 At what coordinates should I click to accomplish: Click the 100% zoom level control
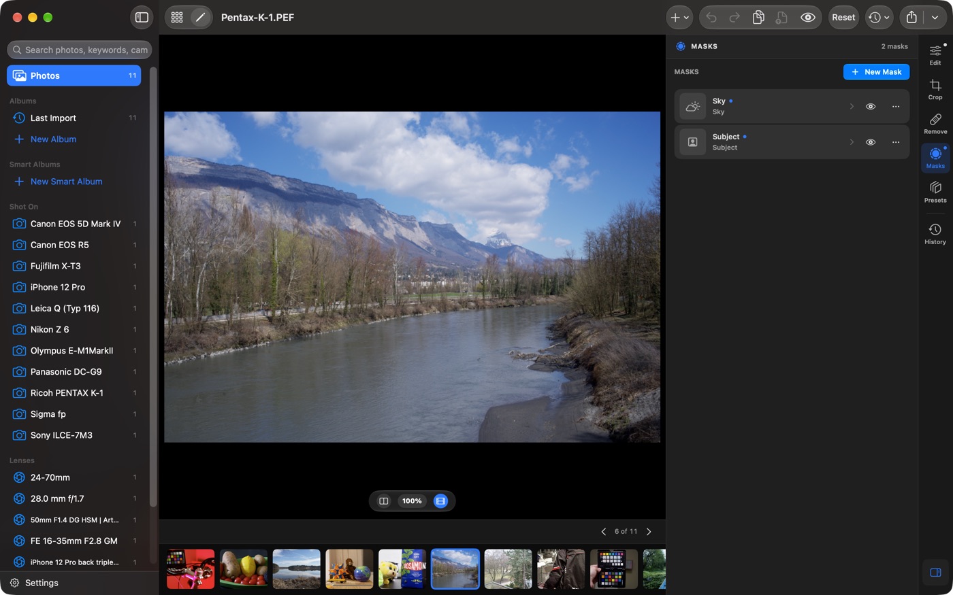coord(412,501)
